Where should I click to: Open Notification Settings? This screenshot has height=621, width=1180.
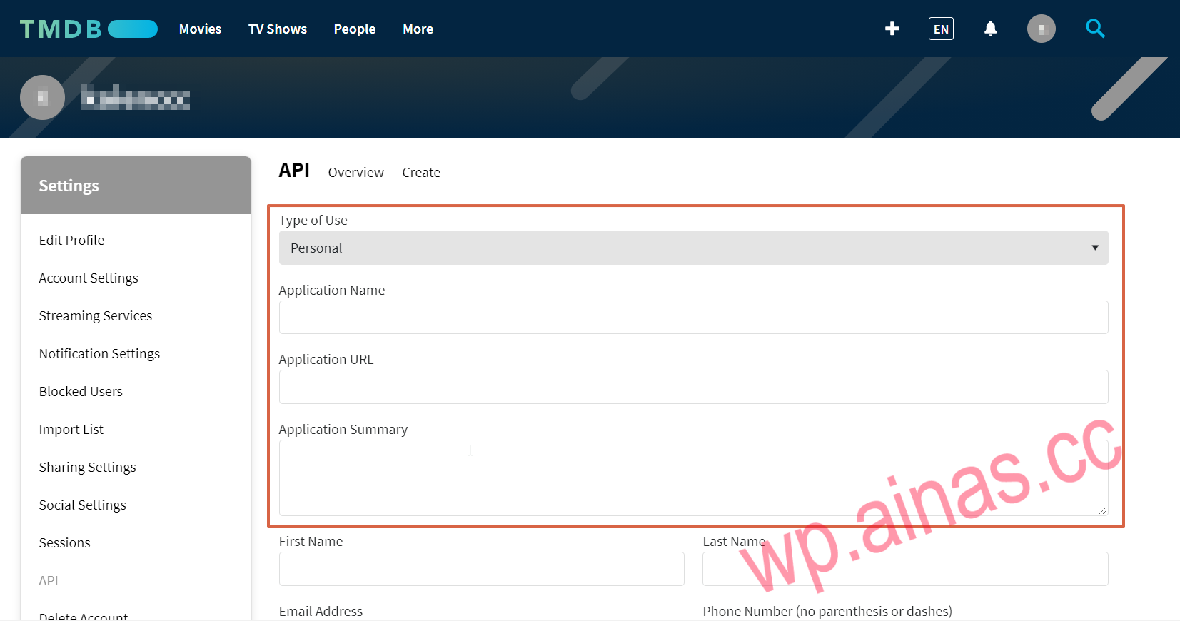pos(99,354)
